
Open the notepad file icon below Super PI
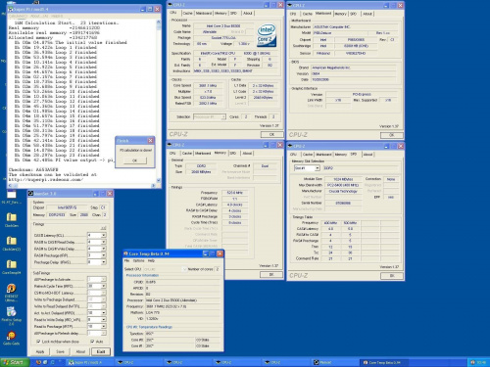[x=12, y=194]
